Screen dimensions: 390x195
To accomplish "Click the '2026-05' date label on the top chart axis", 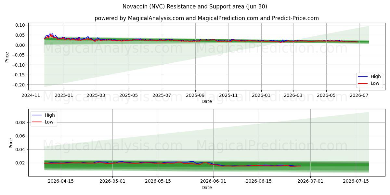I will tap(326, 95).
